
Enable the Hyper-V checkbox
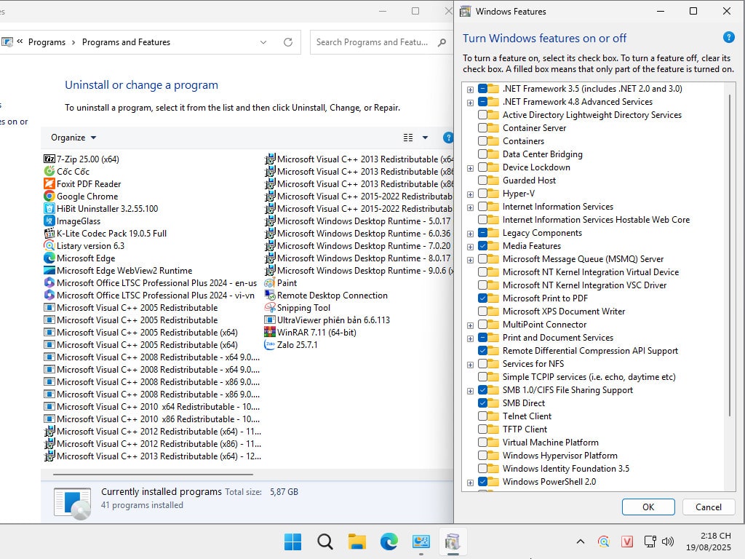(x=482, y=193)
